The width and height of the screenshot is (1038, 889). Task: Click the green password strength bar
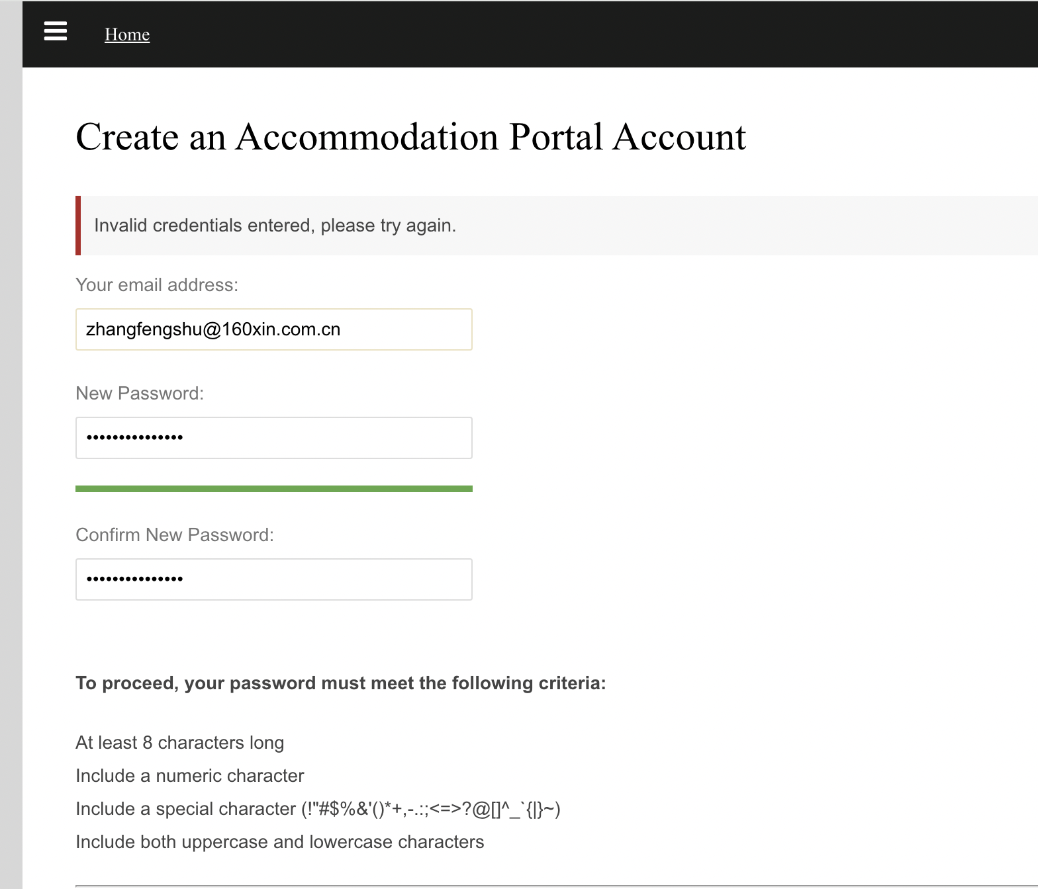273,489
